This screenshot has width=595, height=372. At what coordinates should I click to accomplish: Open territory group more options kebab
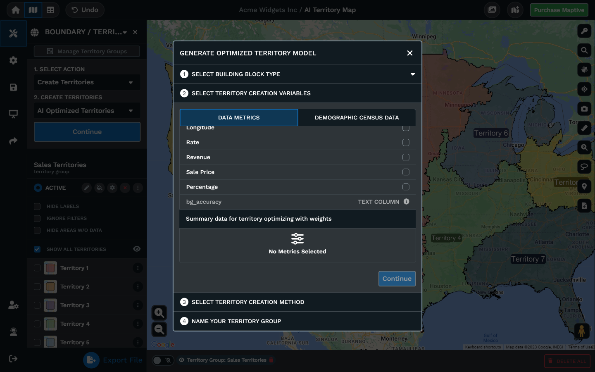coord(138,188)
